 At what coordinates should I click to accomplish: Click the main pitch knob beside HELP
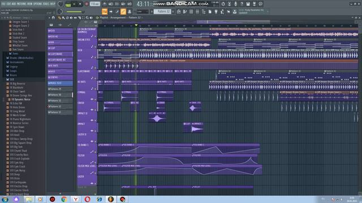tap(61, 4)
